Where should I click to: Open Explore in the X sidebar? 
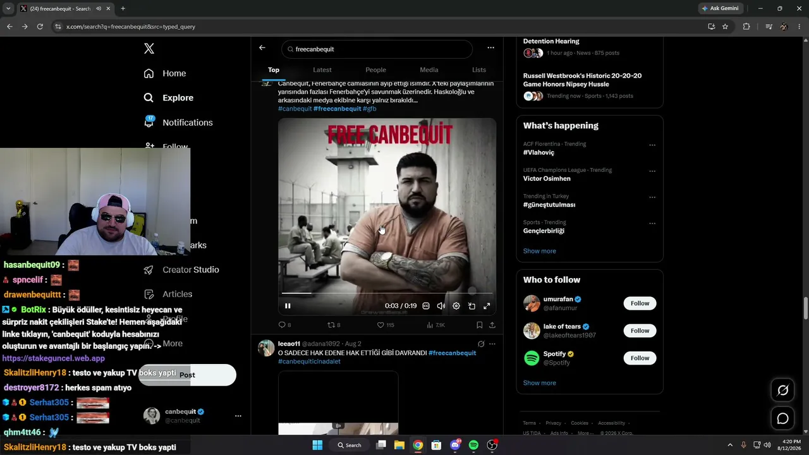pyautogui.click(x=169, y=98)
